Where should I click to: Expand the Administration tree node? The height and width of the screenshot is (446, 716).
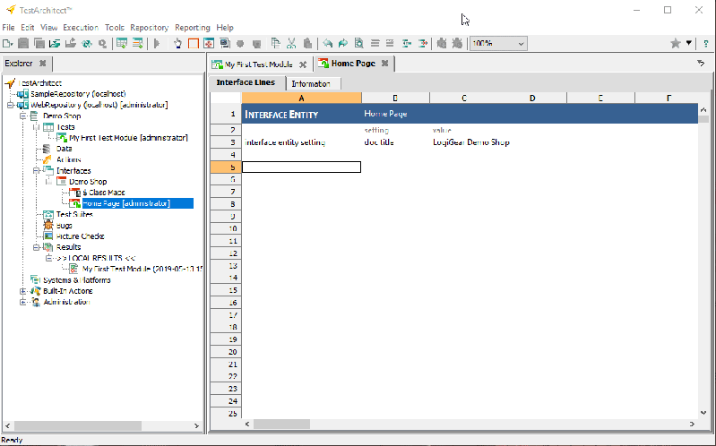point(22,302)
